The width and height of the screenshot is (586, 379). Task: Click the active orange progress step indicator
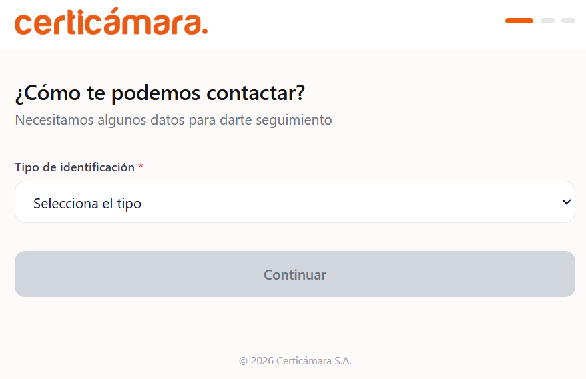coord(519,21)
